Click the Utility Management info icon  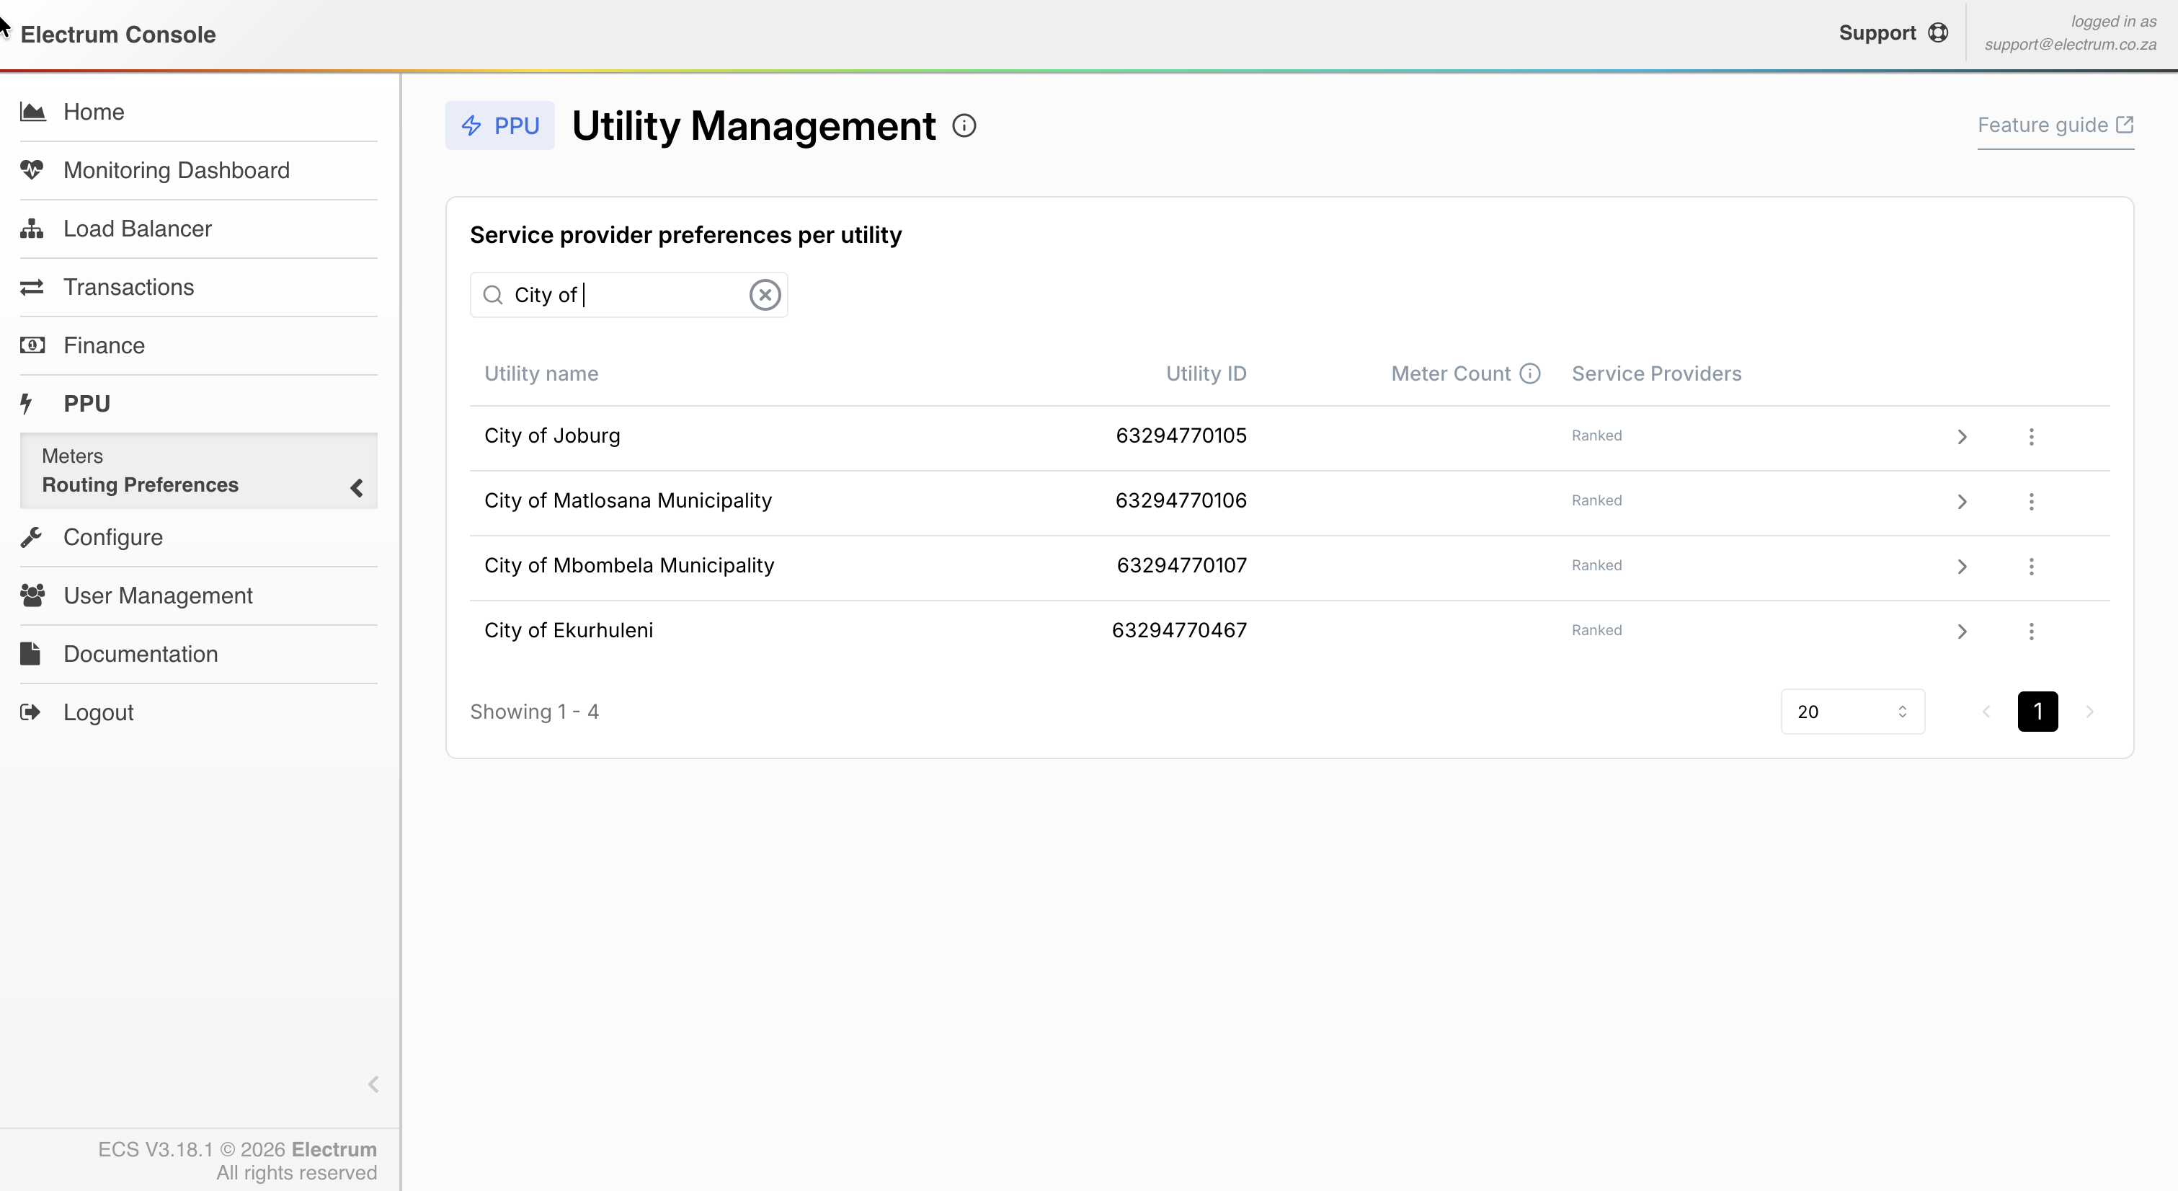tap(964, 126)
